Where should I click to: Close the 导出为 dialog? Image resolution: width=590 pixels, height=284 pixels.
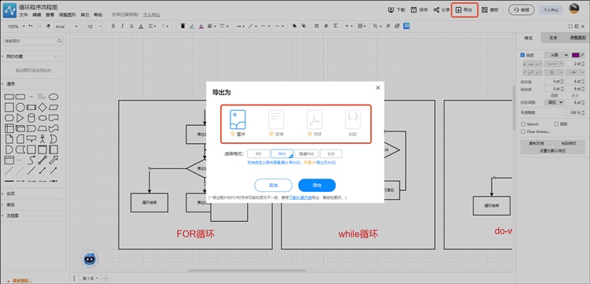378,87
